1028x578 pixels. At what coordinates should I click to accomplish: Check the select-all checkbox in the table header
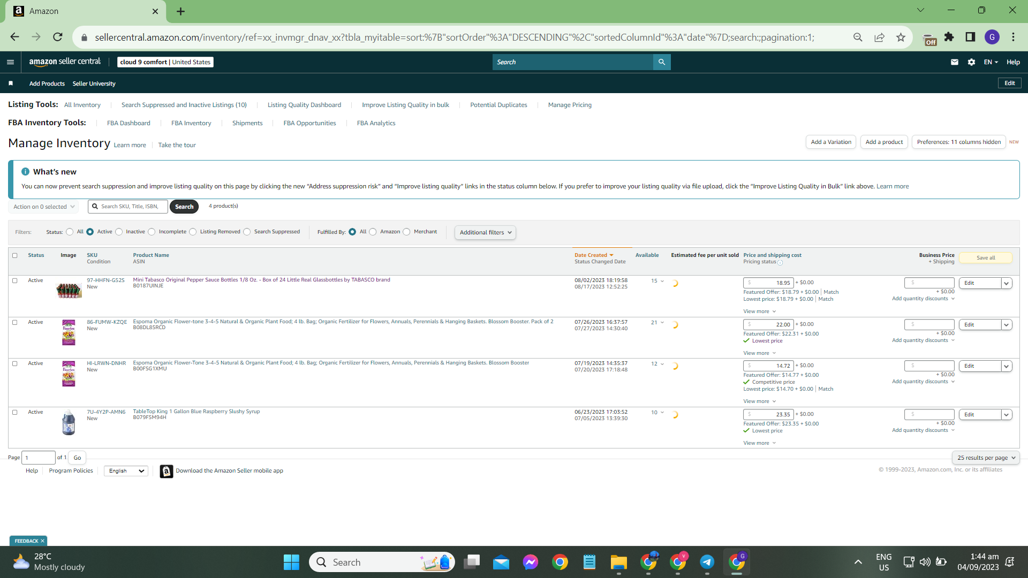[x=15, y=256]
